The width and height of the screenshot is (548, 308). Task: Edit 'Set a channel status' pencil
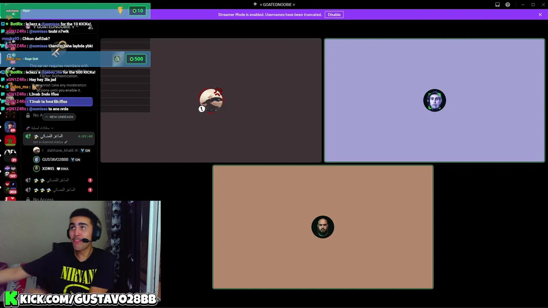point(66,142)
